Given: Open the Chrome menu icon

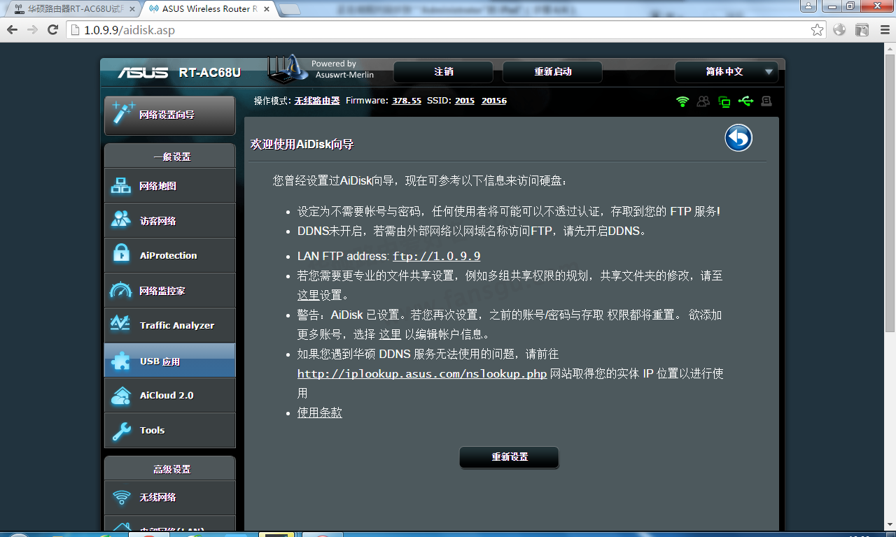Looking at the screenshot, I should click(883, 30).
